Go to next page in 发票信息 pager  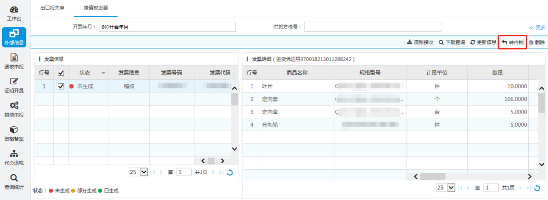pos(213,172)
